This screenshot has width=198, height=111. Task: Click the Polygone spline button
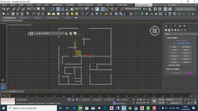click(x=174, y=56)
